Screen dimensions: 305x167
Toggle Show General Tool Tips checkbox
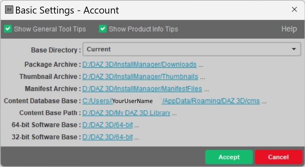coord(8,29)
